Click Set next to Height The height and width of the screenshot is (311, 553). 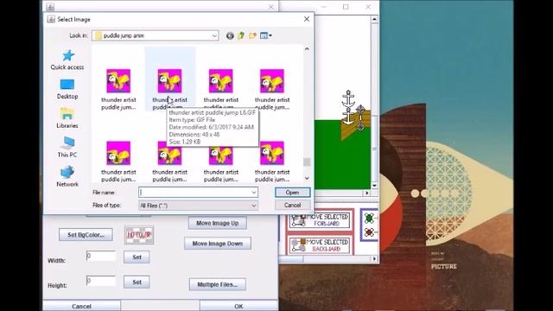click(x=137, y=282)
